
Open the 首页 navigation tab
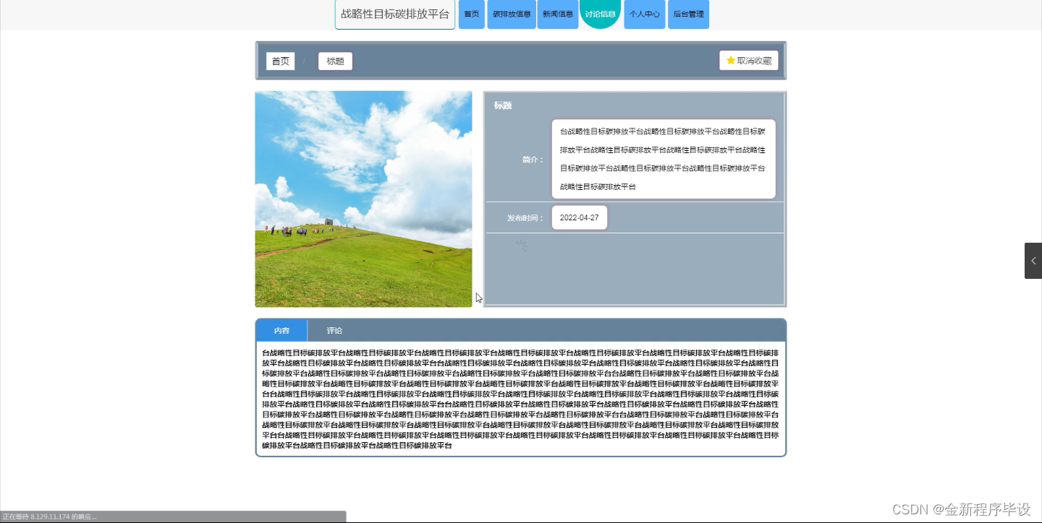coord(471,13)
